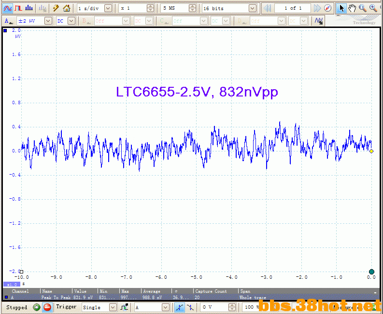Click the Stopped status text

16,307
